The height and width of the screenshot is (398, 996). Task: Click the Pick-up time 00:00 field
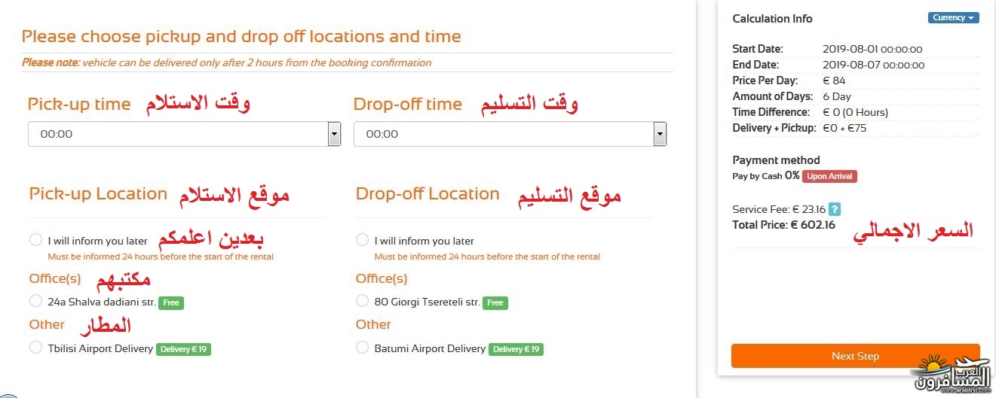[184, 134]
